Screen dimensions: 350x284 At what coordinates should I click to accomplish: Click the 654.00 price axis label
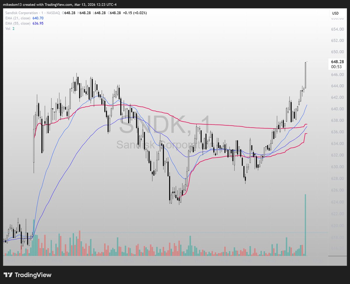pos(337,29)
